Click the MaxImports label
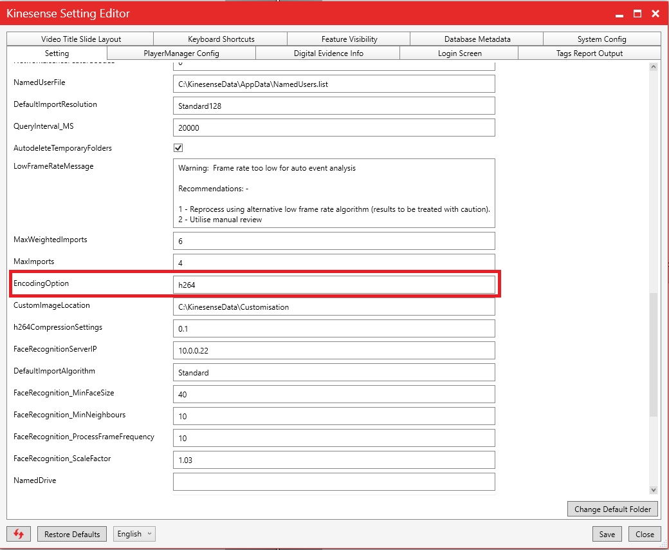 [33, 261]
